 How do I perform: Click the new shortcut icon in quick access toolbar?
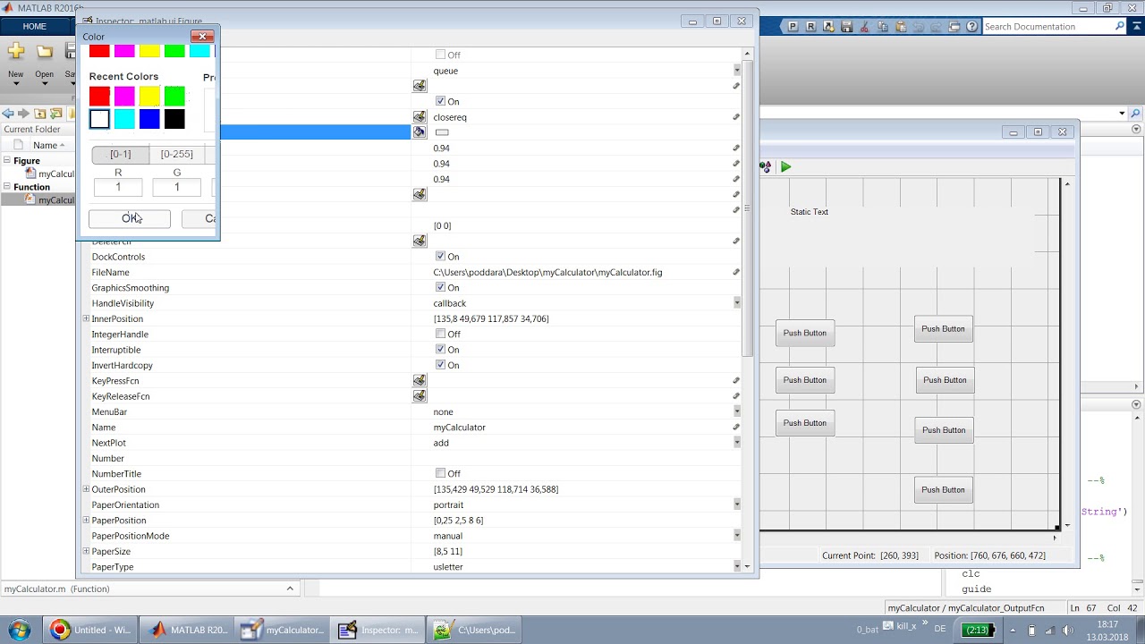tap(829, 27)
